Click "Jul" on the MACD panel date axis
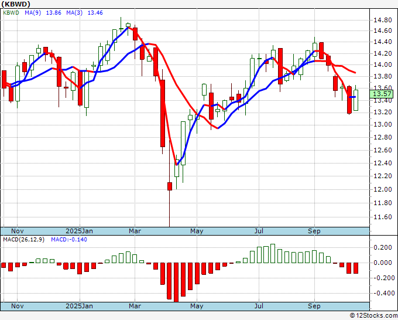The height and width of the screenshot is (320, 398). tap(259, 306)
